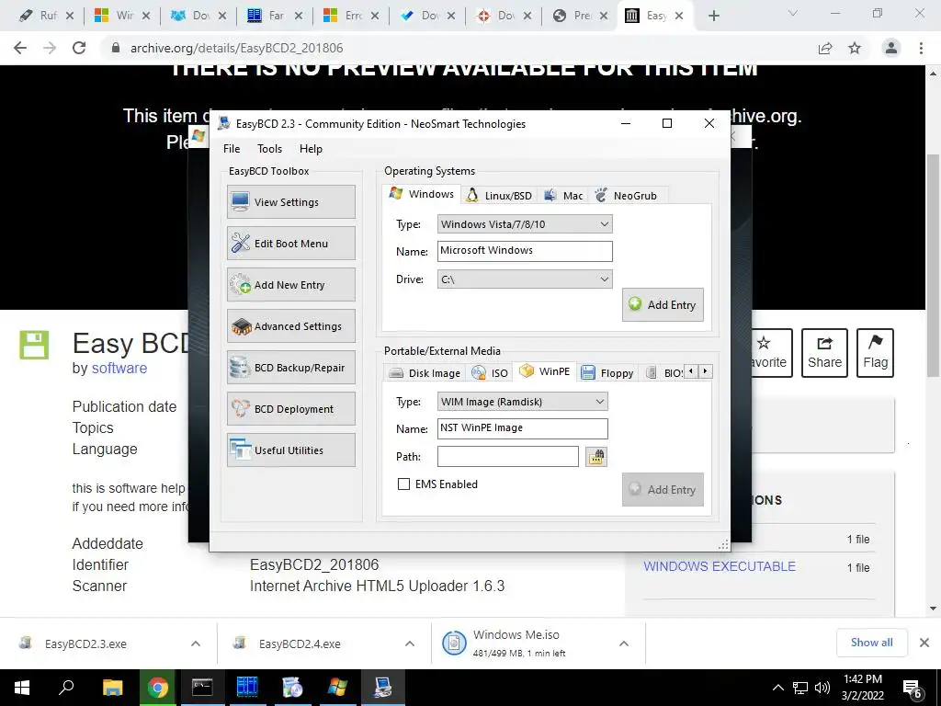This screenshot has height=706, width=941.
Task: Open File Explorer from taskbar
Action: [x=112, y=688]
